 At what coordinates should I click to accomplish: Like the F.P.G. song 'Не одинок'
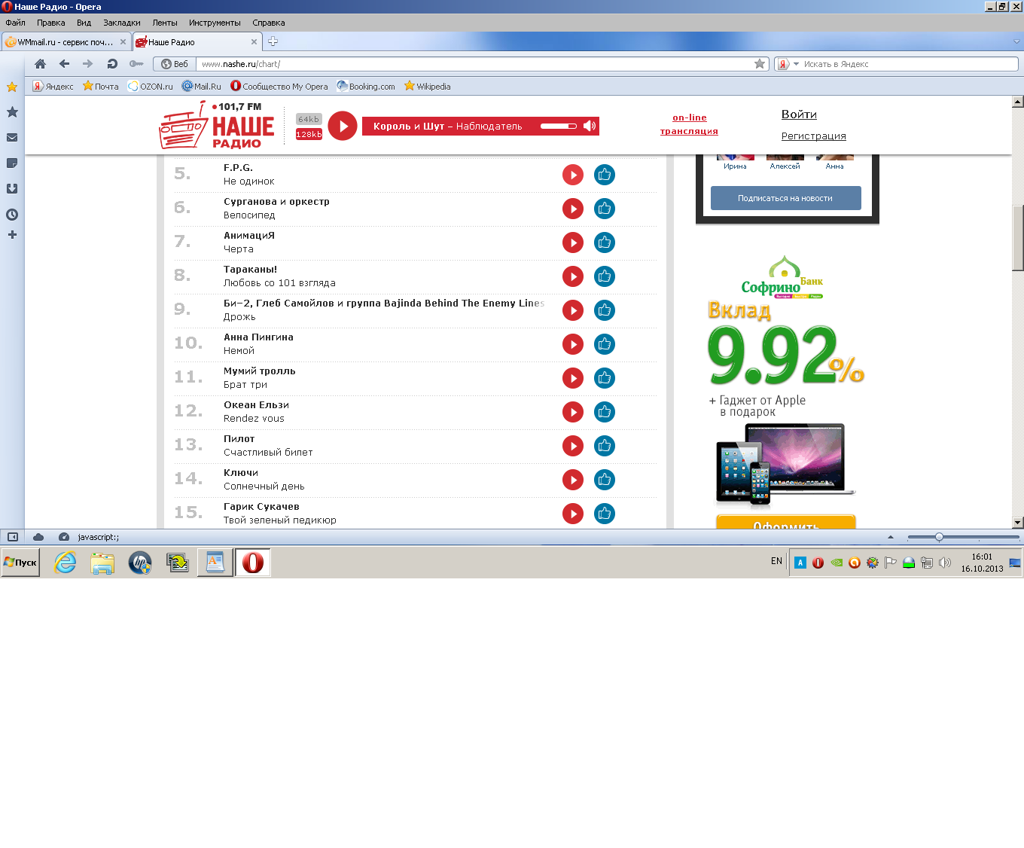(x=605, y=175)
